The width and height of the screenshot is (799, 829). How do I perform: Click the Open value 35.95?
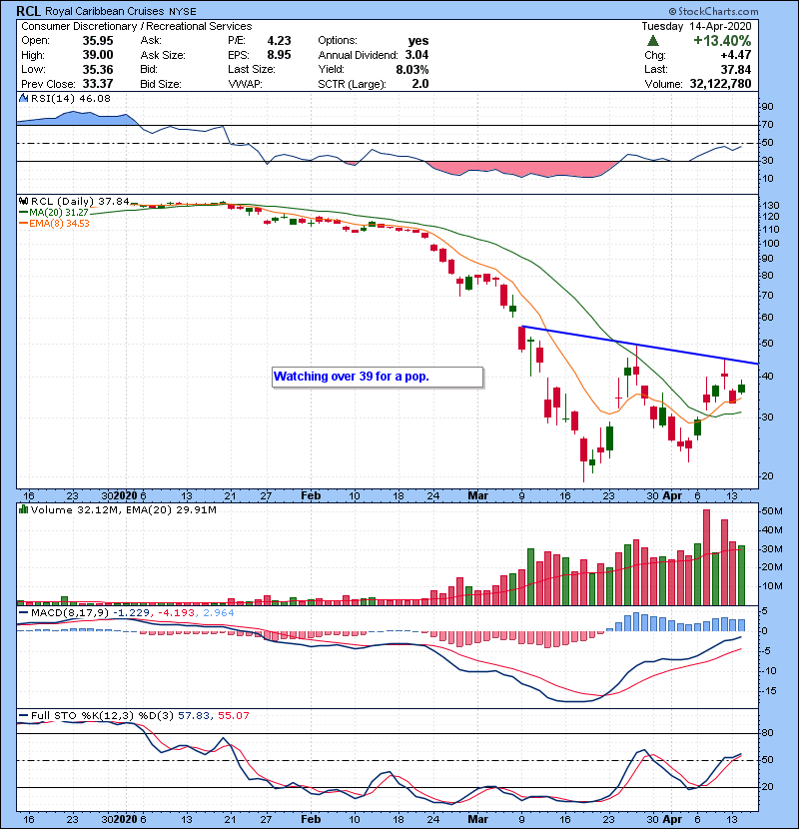pos(98,41)
